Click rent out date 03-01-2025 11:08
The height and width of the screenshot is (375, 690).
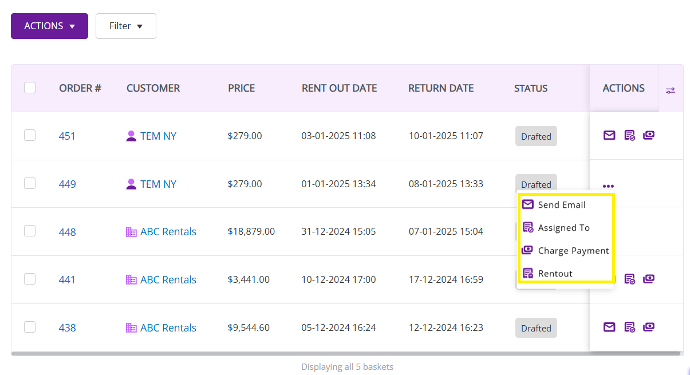point(339,136)
